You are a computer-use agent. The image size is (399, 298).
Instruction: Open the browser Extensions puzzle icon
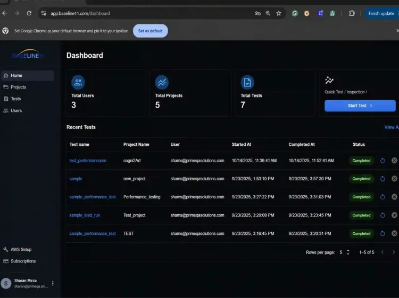pos(352,13)
